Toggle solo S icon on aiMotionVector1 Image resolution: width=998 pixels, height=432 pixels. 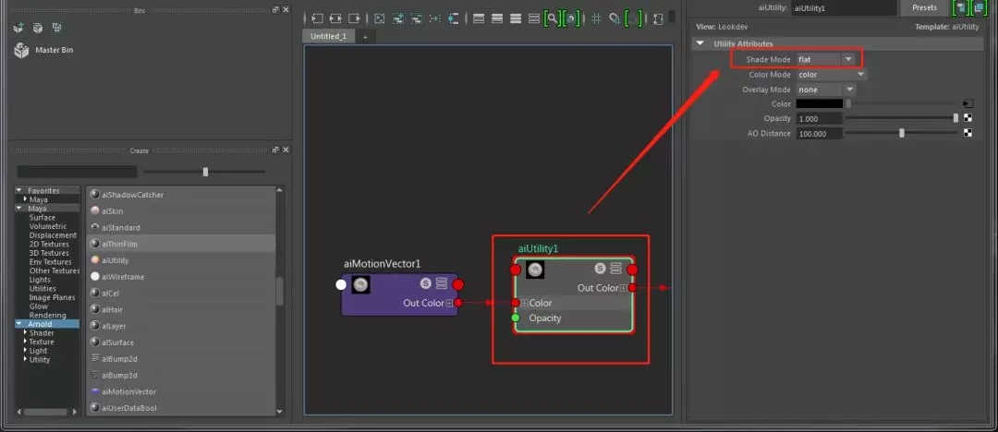[x=426, y=283]
